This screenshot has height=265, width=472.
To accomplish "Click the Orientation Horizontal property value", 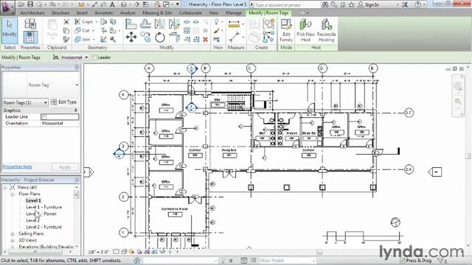I will click(x=60, y=124).
